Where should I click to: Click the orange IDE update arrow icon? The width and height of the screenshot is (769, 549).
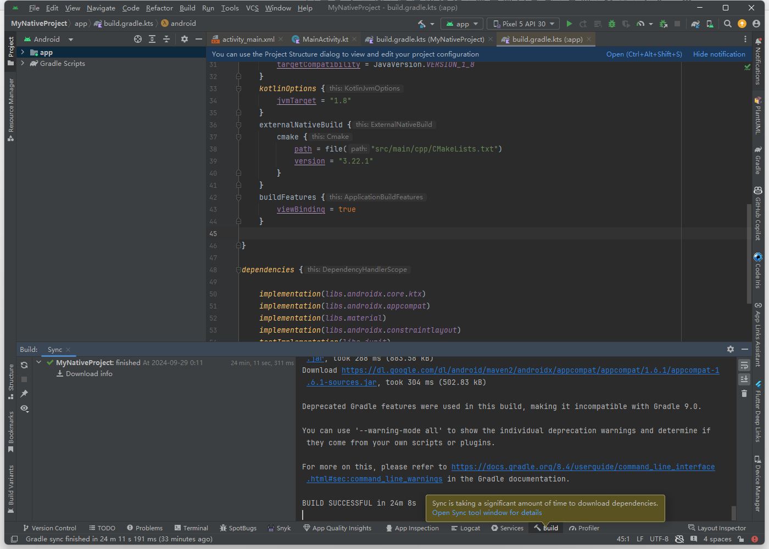(742, 24)
